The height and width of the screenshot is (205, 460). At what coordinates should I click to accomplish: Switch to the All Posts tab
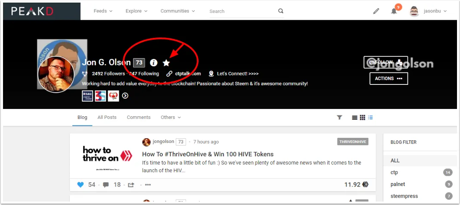pos(107,117)
